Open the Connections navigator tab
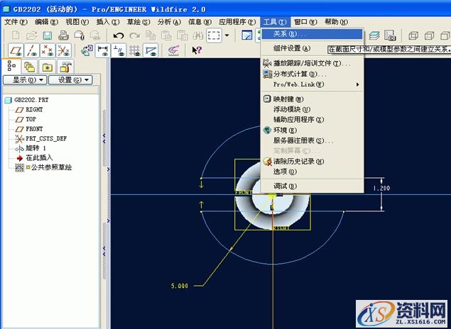 click(x=65, y=67)
